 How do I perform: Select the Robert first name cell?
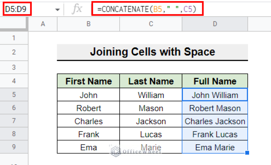click(89, 108)
